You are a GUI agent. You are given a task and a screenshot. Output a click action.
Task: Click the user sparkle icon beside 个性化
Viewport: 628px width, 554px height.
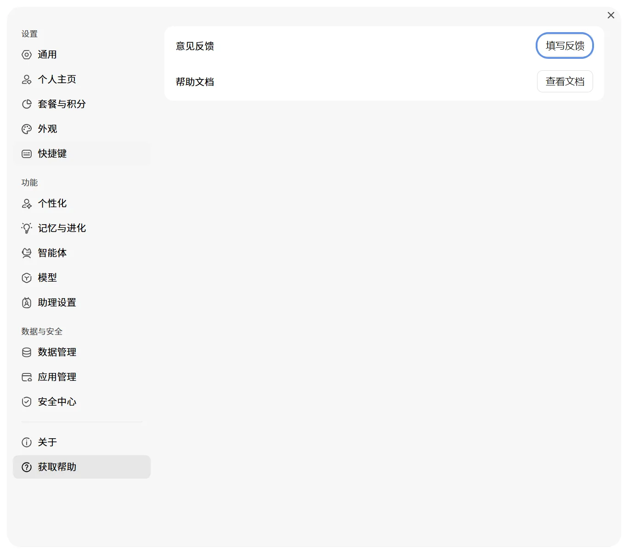[27, 204]
